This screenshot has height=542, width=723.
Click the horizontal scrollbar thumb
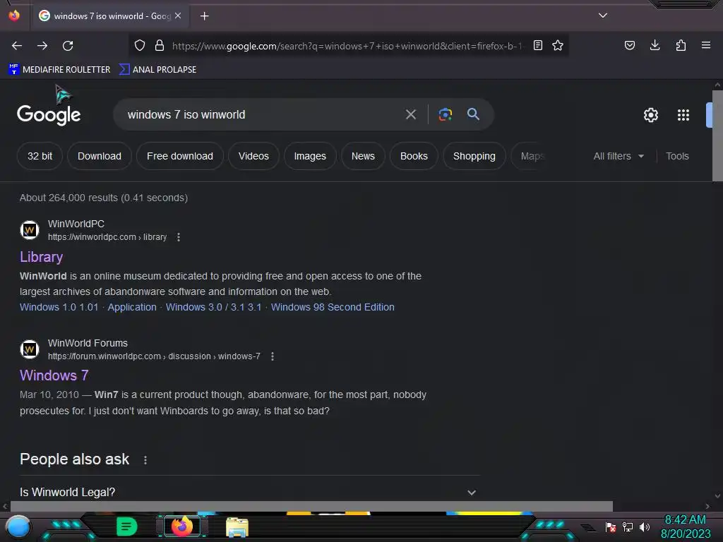coord(311,507)
